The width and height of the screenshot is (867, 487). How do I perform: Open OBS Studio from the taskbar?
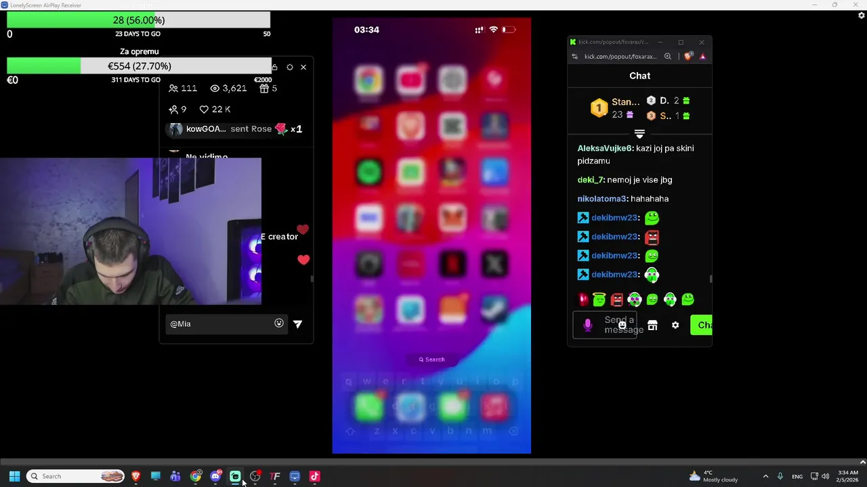point(255,476)
